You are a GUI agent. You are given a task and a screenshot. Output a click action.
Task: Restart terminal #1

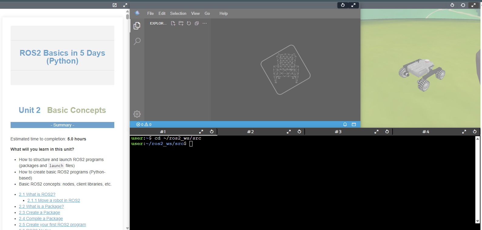click(212, 132)
